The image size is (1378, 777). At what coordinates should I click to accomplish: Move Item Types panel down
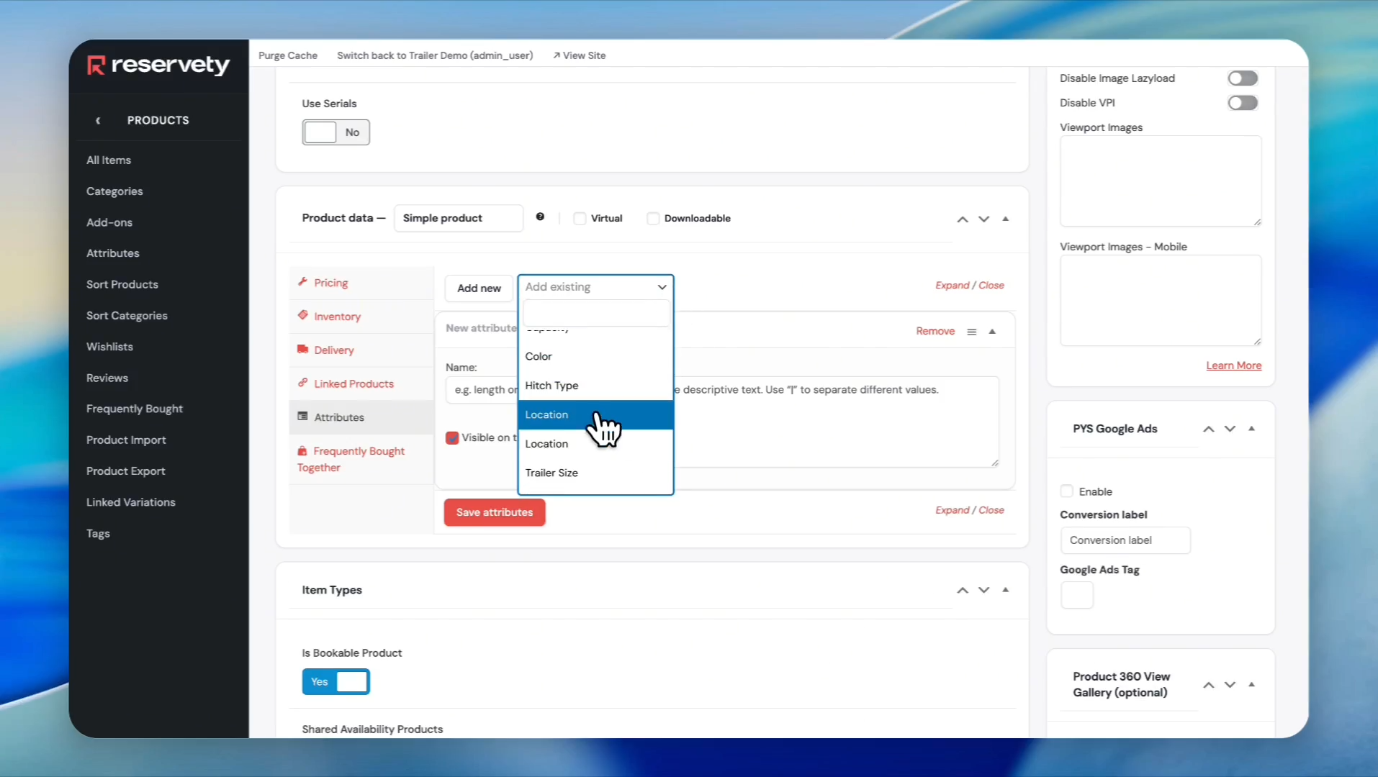pos(984,591)
